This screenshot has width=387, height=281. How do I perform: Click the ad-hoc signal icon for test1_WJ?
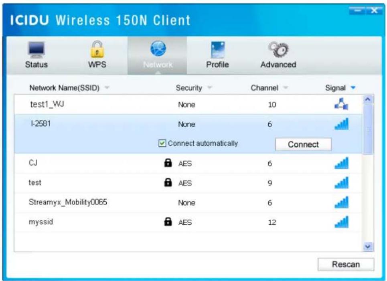341,104
